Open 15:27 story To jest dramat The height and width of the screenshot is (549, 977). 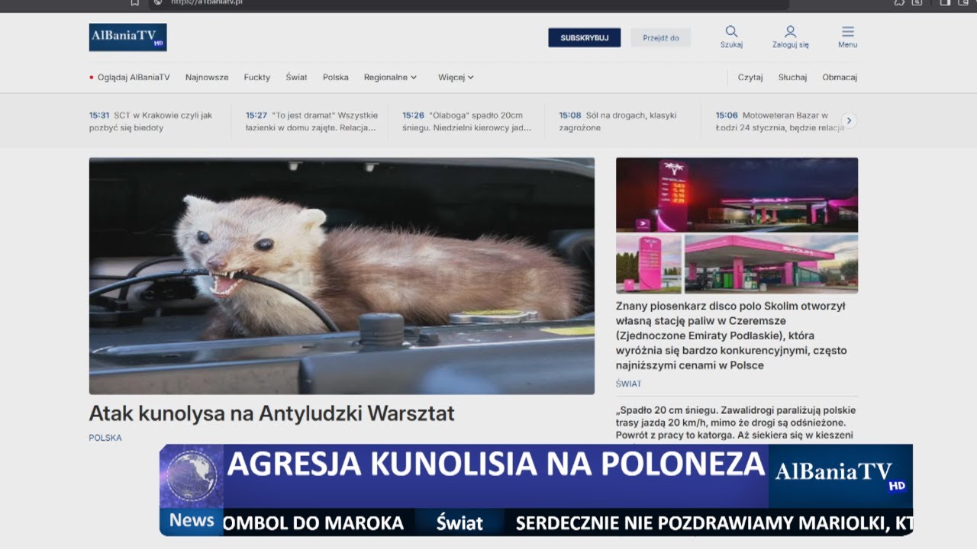point(311,121)
